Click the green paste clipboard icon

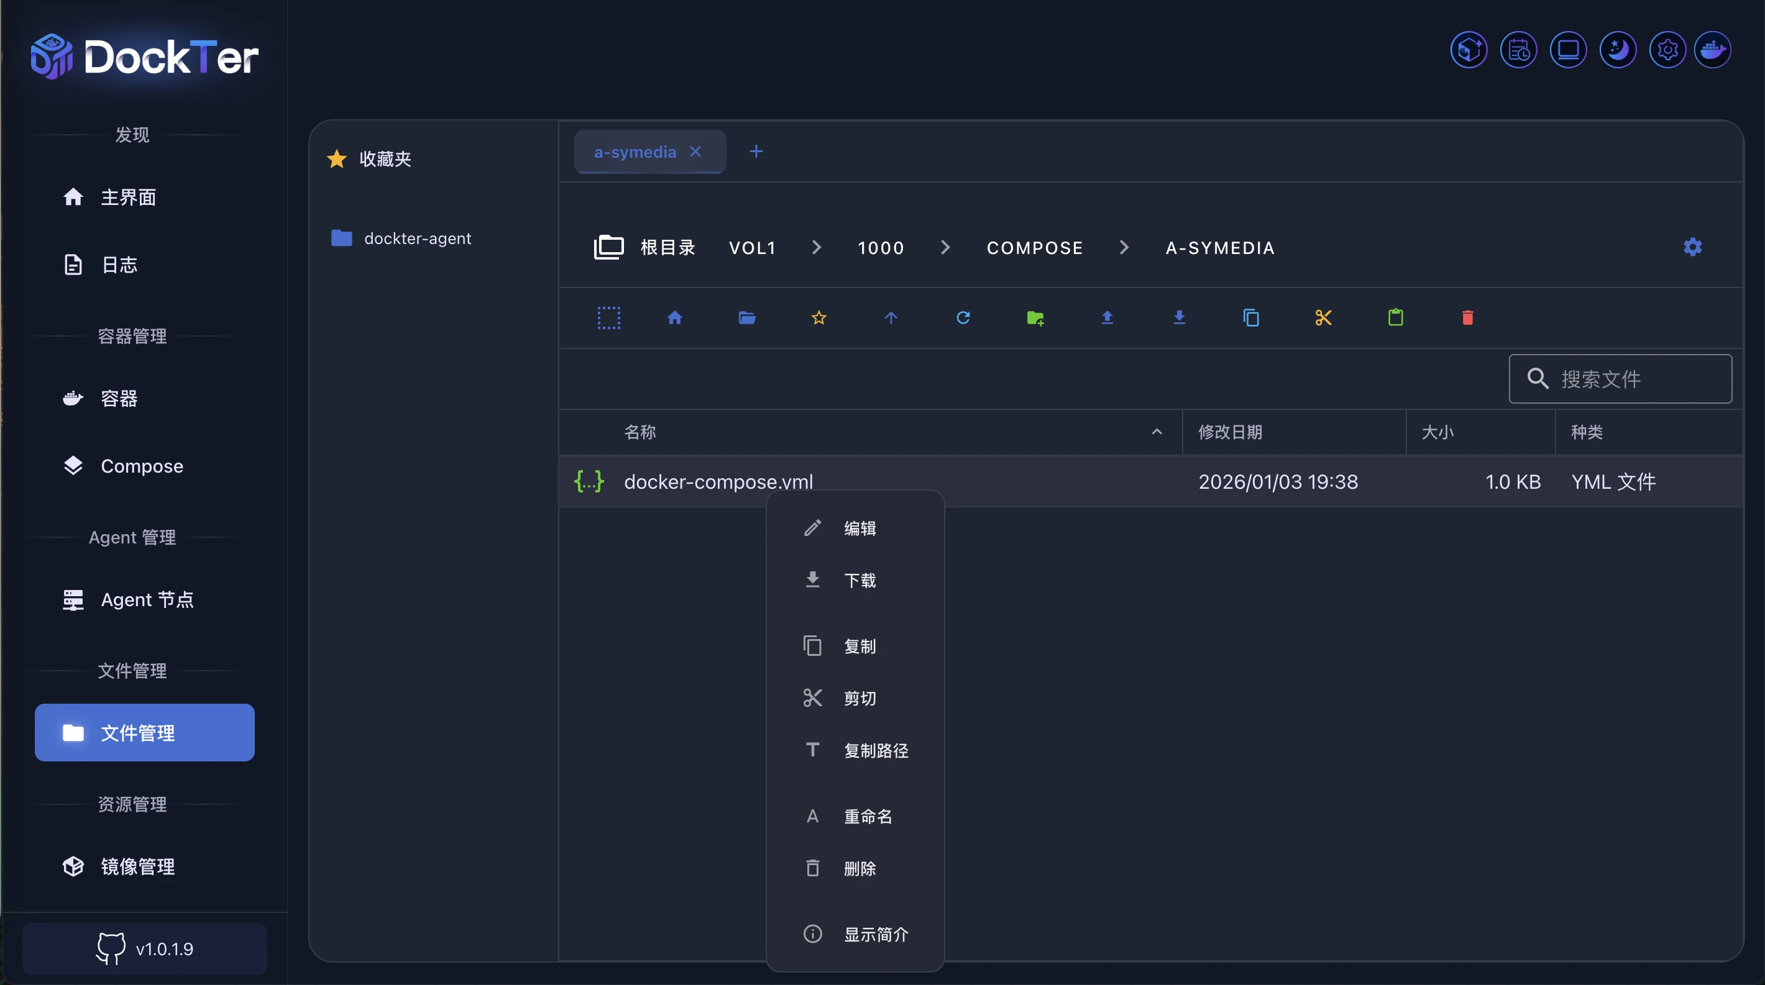pos(1395,317)
